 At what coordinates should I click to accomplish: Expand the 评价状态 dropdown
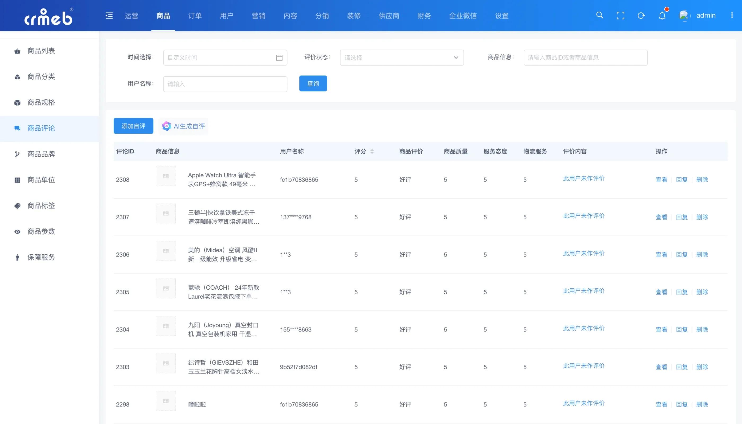click(x=402, y=58)
